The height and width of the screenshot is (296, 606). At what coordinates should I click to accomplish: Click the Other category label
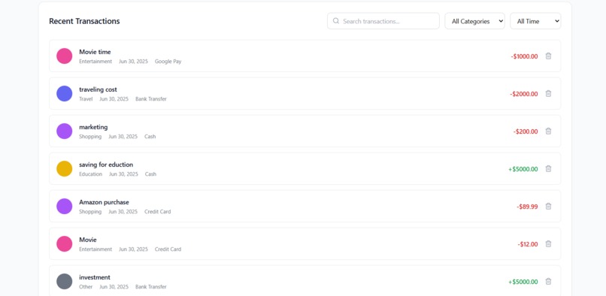click(x=86, y=287)
